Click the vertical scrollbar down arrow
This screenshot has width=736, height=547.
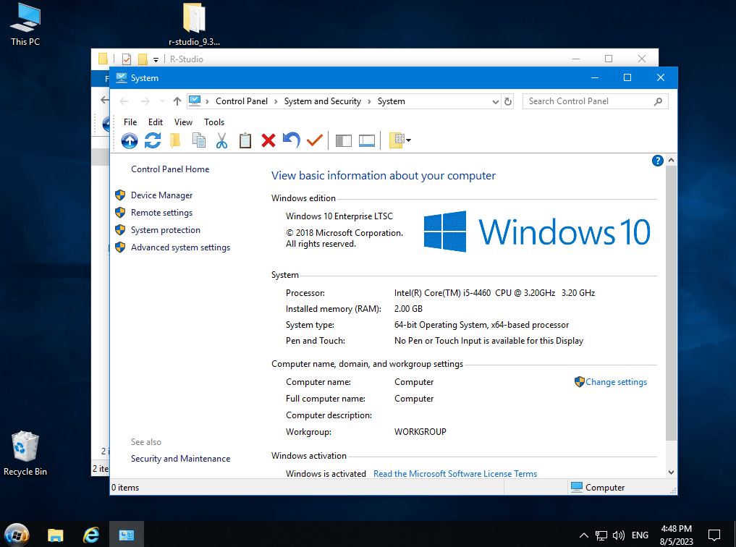point(671,472)
